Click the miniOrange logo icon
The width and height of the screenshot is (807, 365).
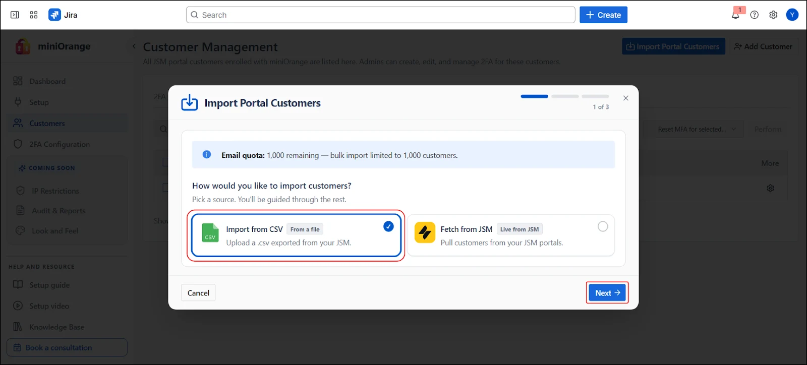click(x=23, y=46)
